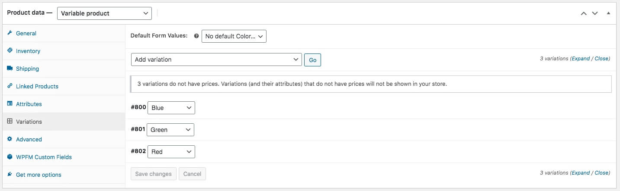Click the Attributes list icon
Screen dimensions: 620x191
[10, 104]
